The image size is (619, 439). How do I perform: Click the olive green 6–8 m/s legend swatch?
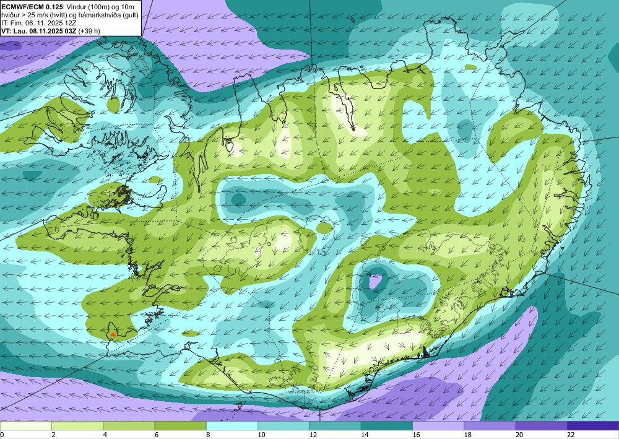click(180, 426)
